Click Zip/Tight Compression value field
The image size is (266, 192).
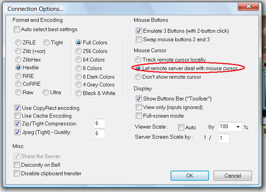pos(99,123)
